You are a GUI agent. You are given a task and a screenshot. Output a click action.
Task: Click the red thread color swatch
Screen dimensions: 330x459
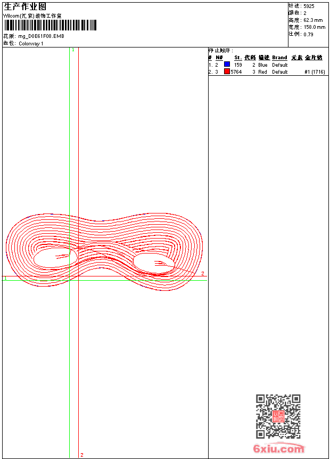(227, 72)
